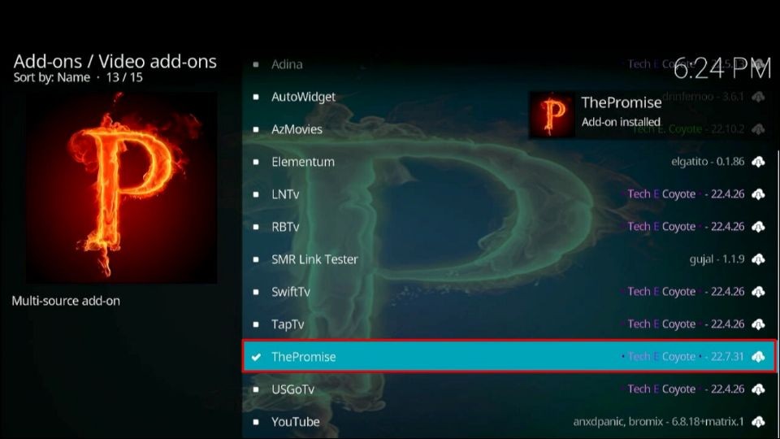The height and width of the screenshot is (439, 780).
Task: Click the cloud icon on TapTv row
Action: click(x=758, y=324)
